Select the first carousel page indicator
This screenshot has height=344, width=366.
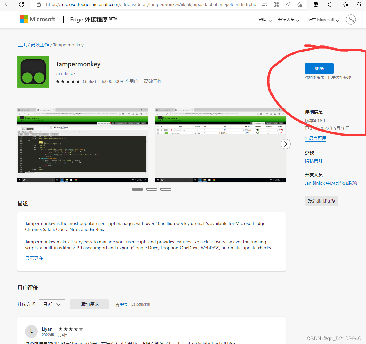pyautogui.click(x=138, y=189)
